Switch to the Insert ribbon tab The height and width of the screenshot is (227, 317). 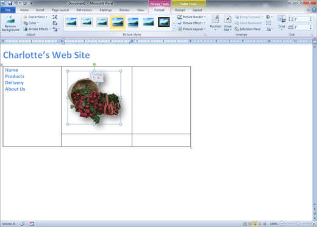(x=40, y=10)
